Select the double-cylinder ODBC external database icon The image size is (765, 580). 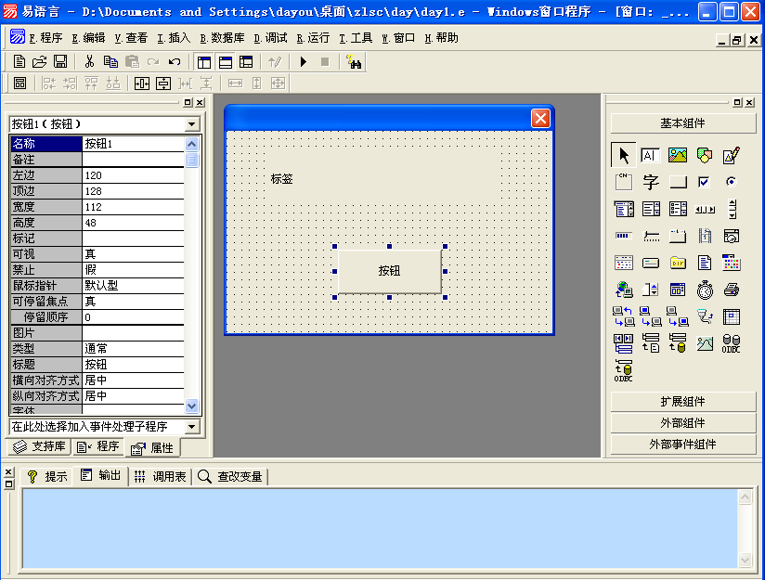[731, 343]
